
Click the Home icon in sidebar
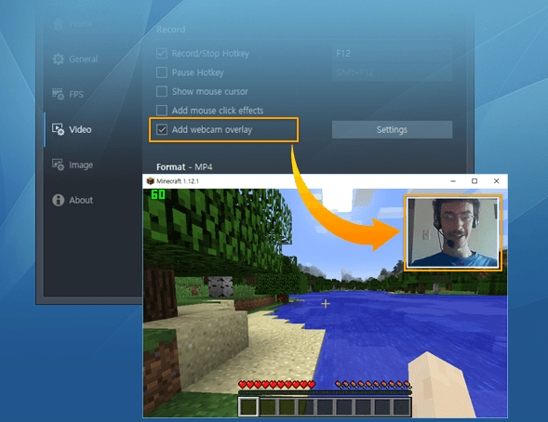click(x=58, y=24)
